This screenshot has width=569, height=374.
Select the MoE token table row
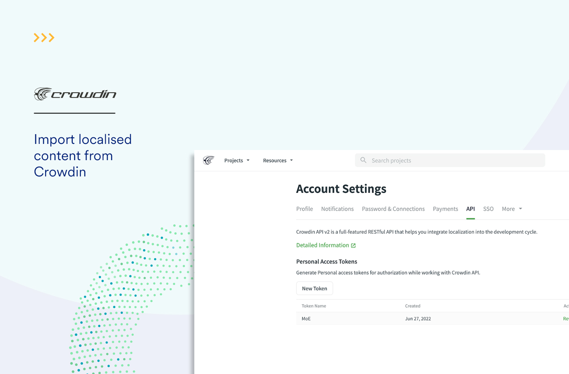[x=406, y=318]
